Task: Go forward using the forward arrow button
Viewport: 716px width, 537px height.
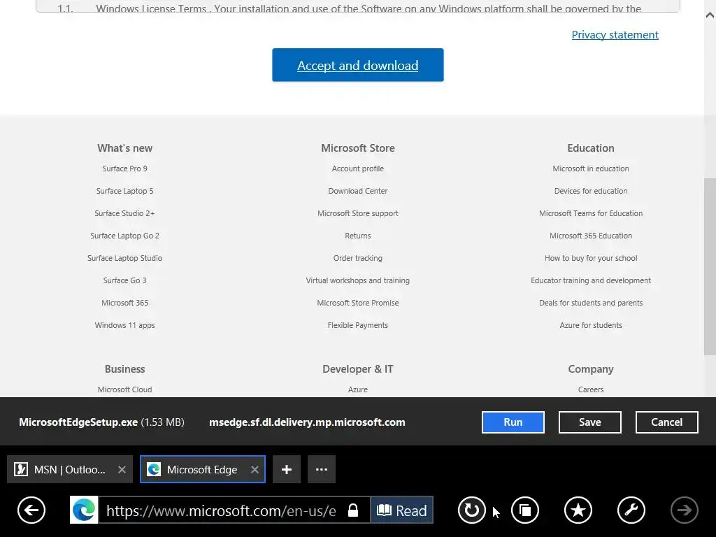Action: [684, 510]
